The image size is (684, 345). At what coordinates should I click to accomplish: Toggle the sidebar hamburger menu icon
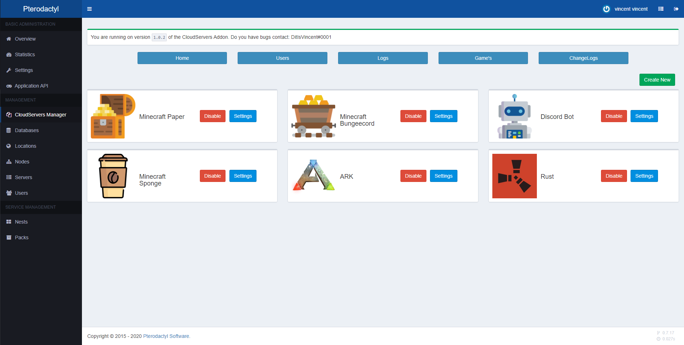[89, 9]
